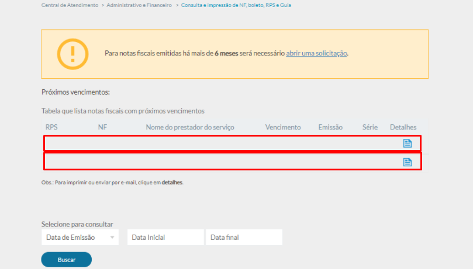Sort by RPS column header
Screen dimensions: 473x269
pyautogui.click(x=51, y=127)
